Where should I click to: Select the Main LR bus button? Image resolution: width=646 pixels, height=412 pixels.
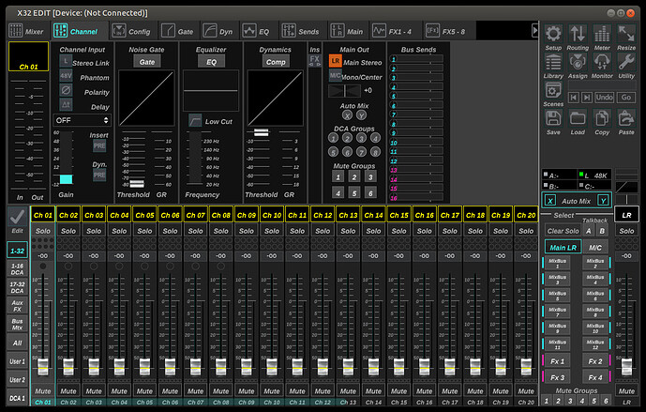point(563,248)
